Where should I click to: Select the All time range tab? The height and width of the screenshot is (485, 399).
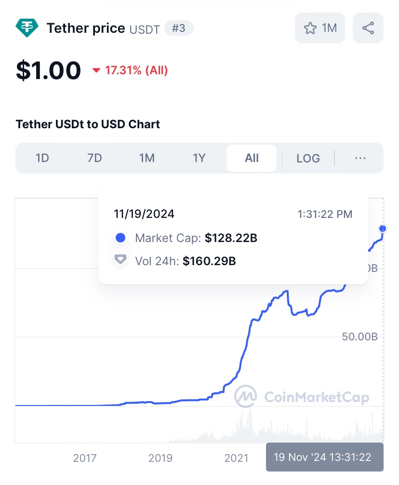coord(252,158)
